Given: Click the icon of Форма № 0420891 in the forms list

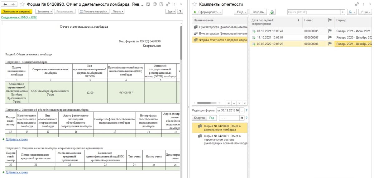Looking at the screenshot, I should click(x=200, y=136).
